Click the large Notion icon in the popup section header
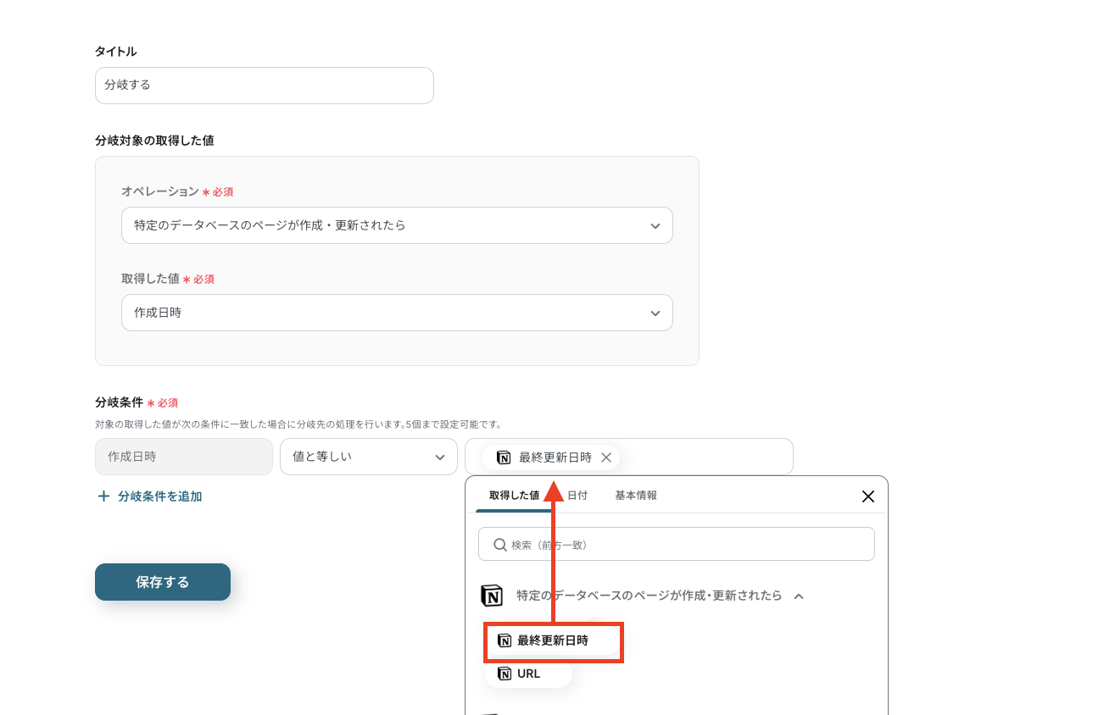This screenshot has height=715, width=1104. pyautogui.click(x=492, y=596)
